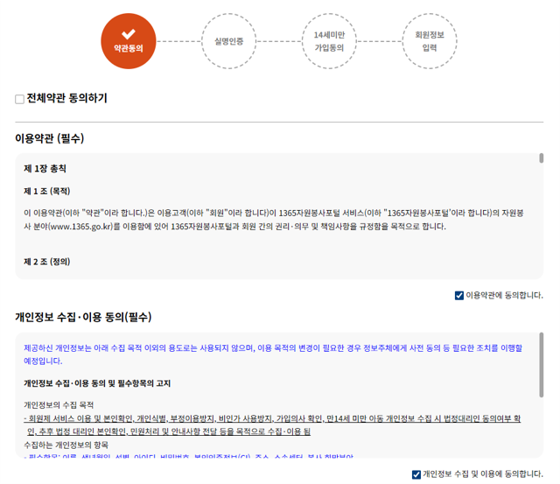The width and height of the screenshot is (560, 484).
Task: Select the 14세미만 가입동의 step circle
Action: click(329, 40)
